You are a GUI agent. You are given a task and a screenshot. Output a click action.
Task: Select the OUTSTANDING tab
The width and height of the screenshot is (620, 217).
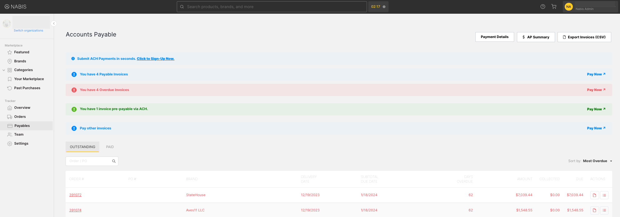coord(82,147)
